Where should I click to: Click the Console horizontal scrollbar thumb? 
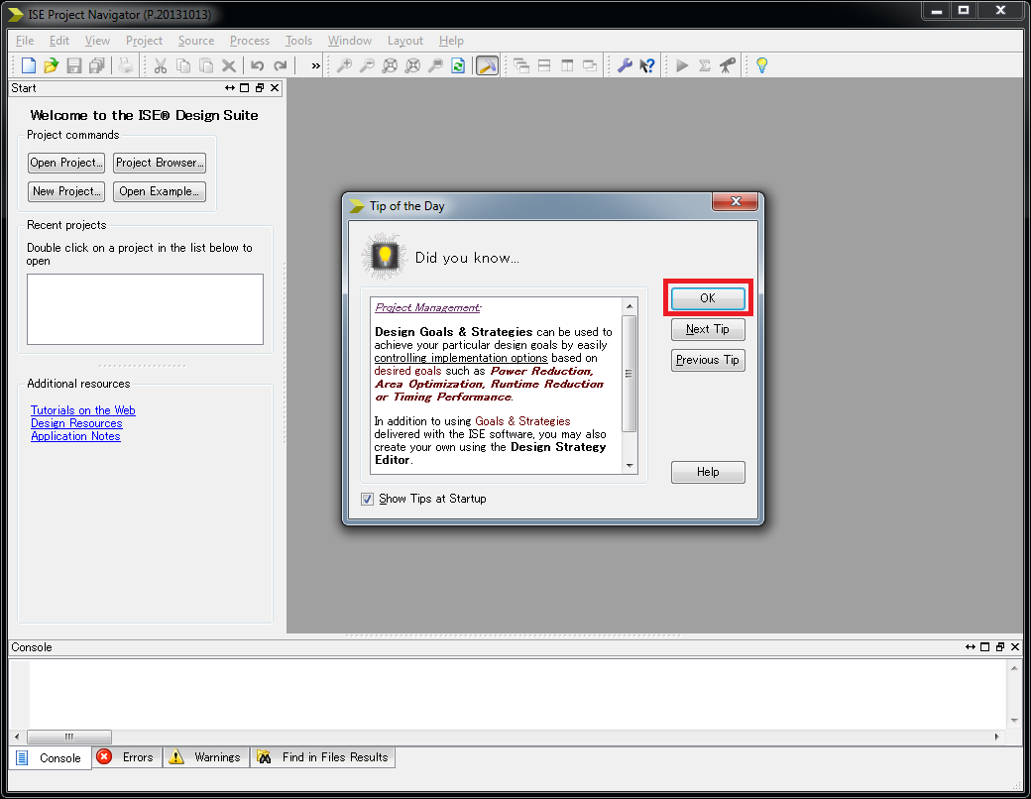point(69,737)
